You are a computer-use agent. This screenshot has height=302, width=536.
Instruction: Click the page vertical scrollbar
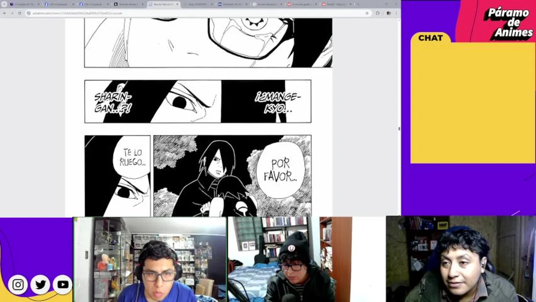pos(399,129)
